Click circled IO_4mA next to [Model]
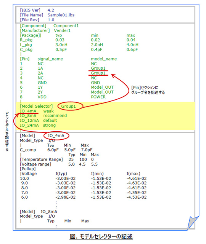The height and width of the screenshot is (244, 206). coord(56,136)
